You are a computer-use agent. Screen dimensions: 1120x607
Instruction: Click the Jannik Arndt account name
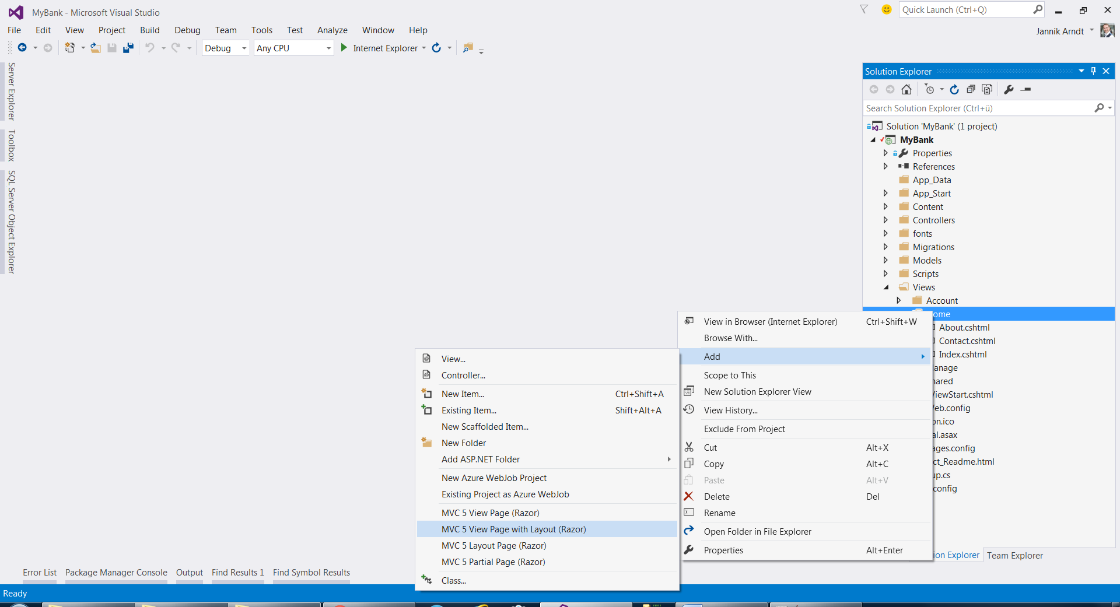pos(1060,31)
